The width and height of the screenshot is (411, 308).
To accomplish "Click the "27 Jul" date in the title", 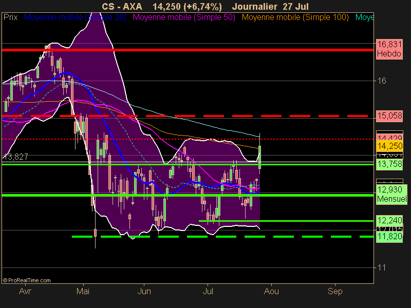I will point(296,7).
